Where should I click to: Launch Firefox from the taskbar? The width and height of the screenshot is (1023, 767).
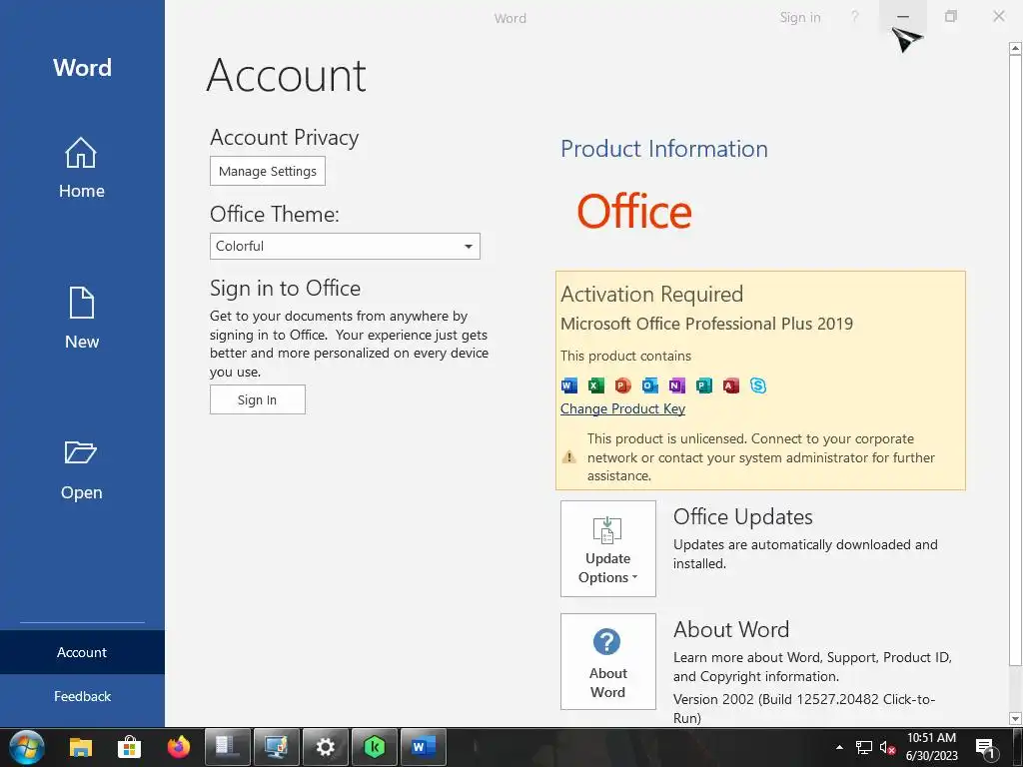point(178,747)
